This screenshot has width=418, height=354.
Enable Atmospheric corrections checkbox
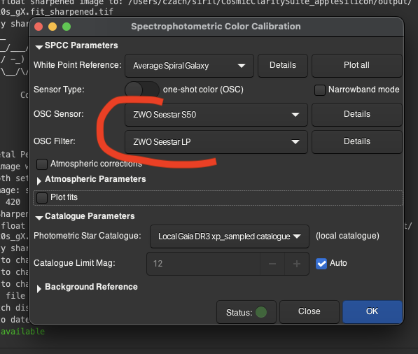coord(42,164)
